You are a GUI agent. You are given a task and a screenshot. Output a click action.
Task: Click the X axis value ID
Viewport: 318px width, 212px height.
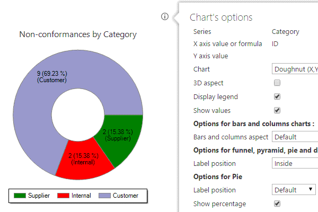click(x=275, y=44)
